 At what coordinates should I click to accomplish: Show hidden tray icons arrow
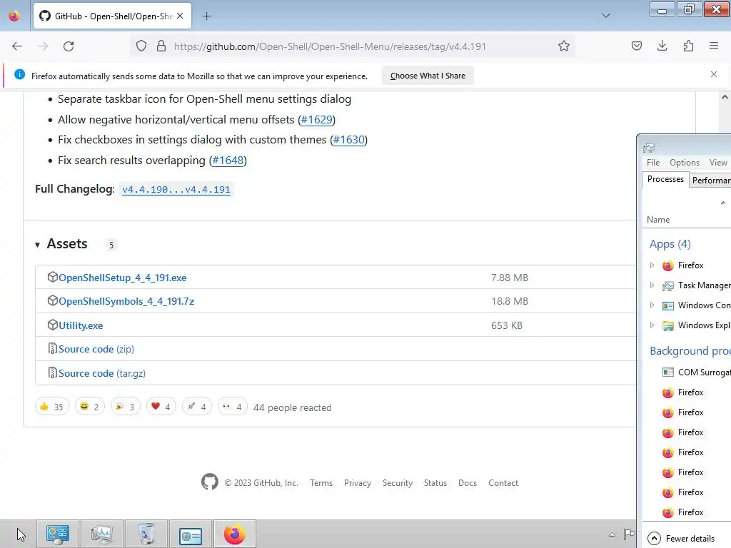tap(612, 534)
